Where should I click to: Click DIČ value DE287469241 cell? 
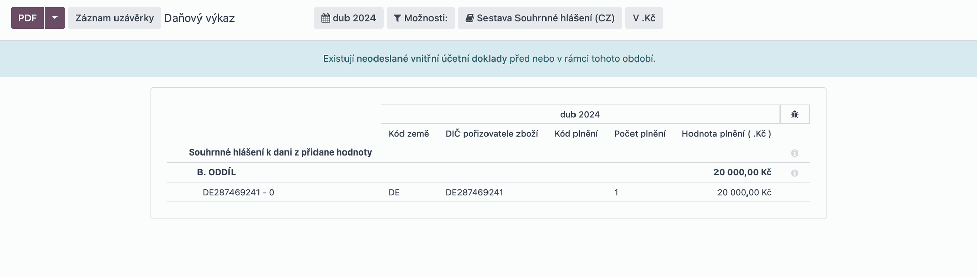[474, 192]
